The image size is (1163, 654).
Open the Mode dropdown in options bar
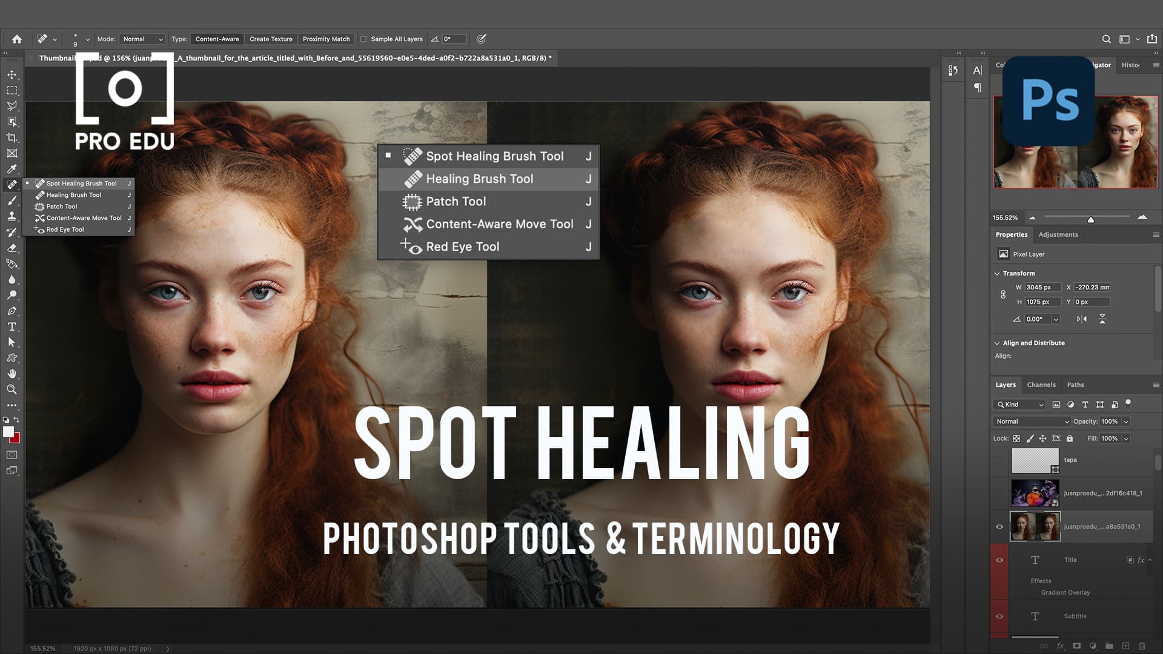pos(142,39)
